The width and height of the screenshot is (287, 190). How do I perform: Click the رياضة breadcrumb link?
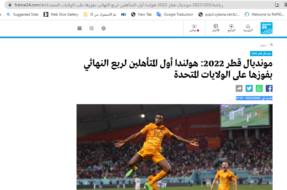[x=263, y=45]
